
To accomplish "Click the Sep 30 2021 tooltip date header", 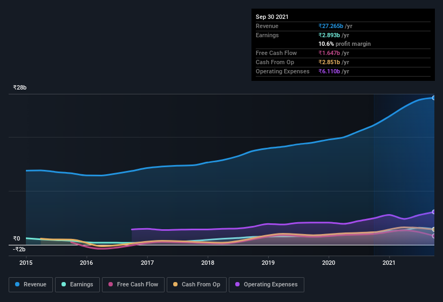I will pos(272,17).
